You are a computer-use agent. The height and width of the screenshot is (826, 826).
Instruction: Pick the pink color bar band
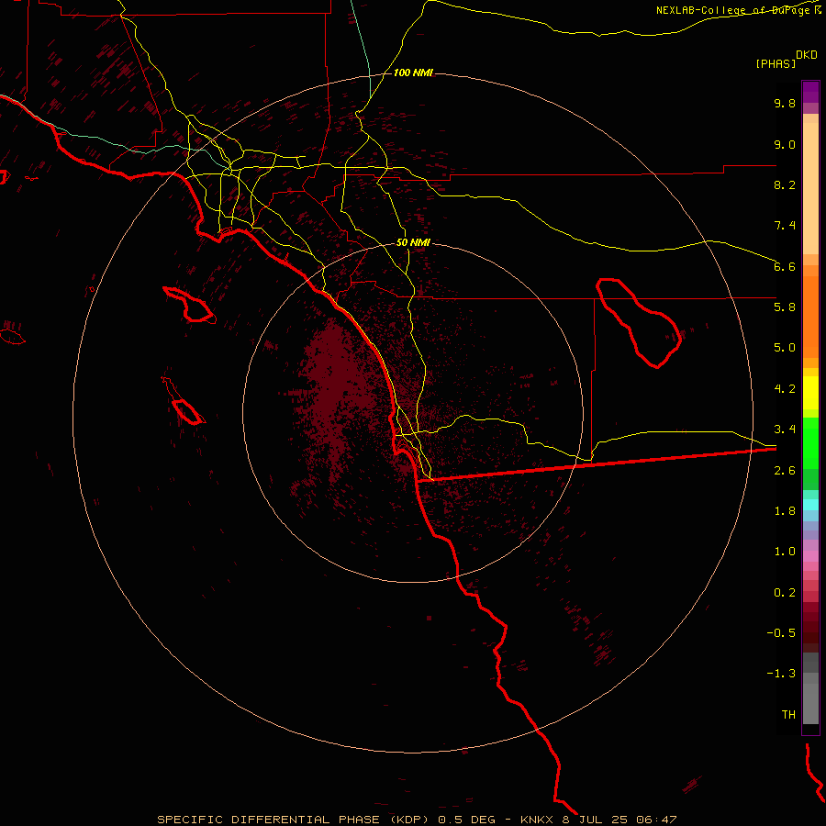[x=810, y=556]
